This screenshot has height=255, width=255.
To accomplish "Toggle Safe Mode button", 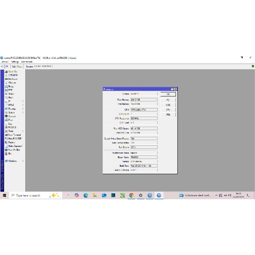I will click(x=17, y=66).
